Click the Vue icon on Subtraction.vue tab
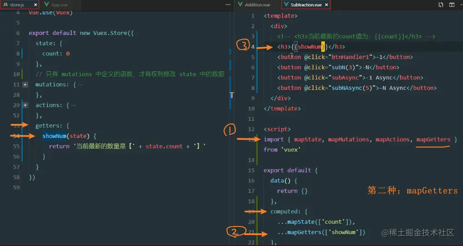463x246 pixels. (x=286, y=5)
